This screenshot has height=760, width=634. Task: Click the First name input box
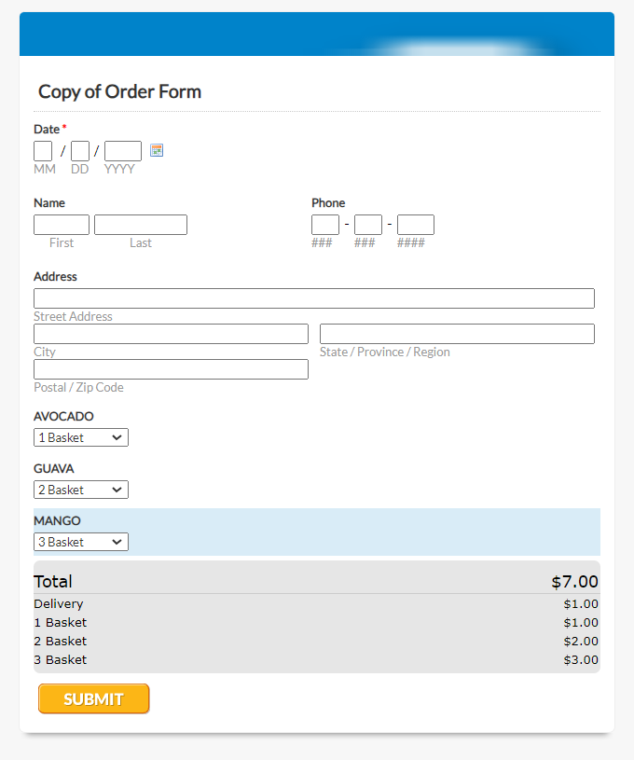[x=62, y=225]
